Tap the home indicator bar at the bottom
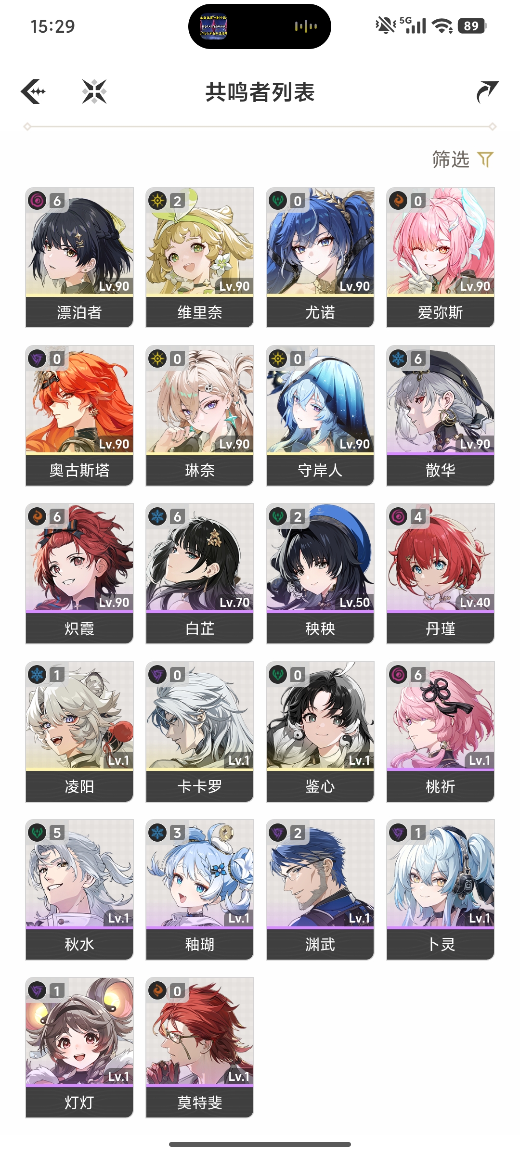The image size is (520, 1155). point(260,1144)
